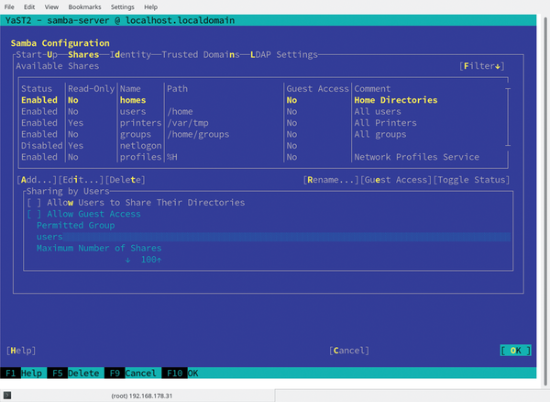
Task: Click the Rename... button
Action: point(331,180)
